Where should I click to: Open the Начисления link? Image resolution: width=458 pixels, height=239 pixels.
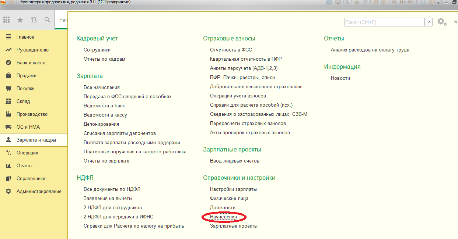point(224,217)
